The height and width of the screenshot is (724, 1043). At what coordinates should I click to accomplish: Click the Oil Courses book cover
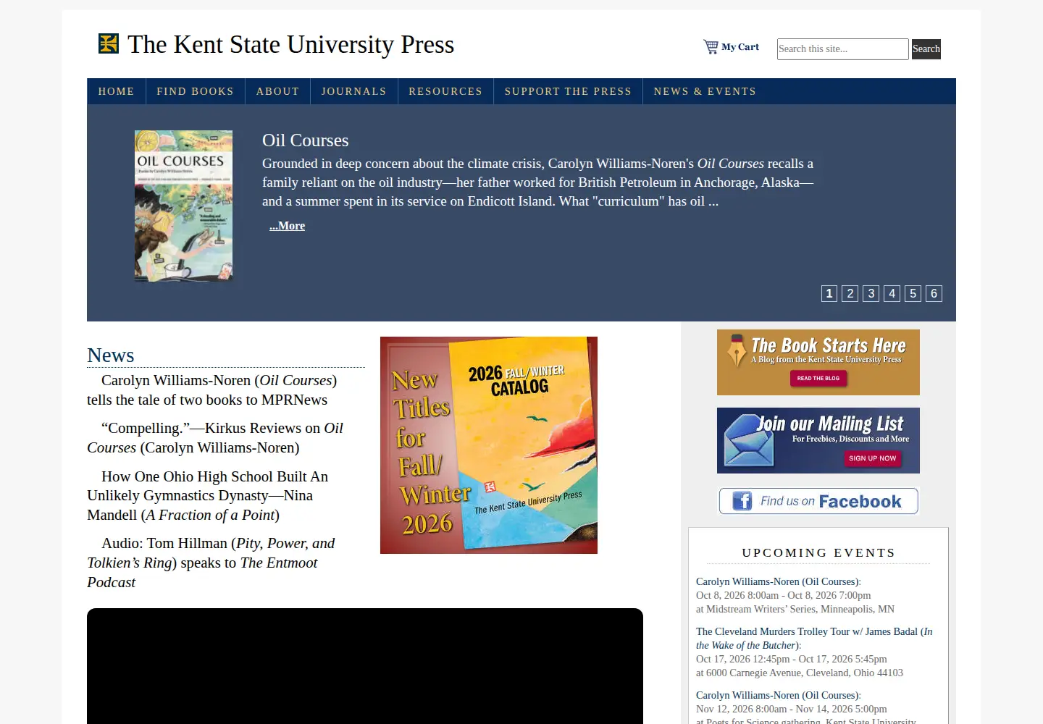(x=184, y=206)
